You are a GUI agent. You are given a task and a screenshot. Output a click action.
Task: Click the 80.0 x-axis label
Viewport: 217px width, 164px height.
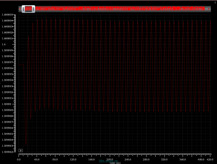point(55,160)
